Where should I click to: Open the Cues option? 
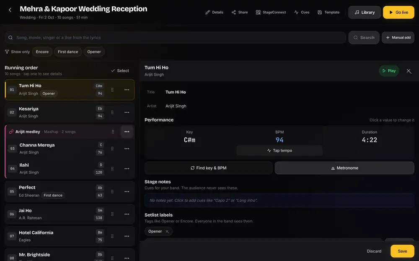pos(302,12)
